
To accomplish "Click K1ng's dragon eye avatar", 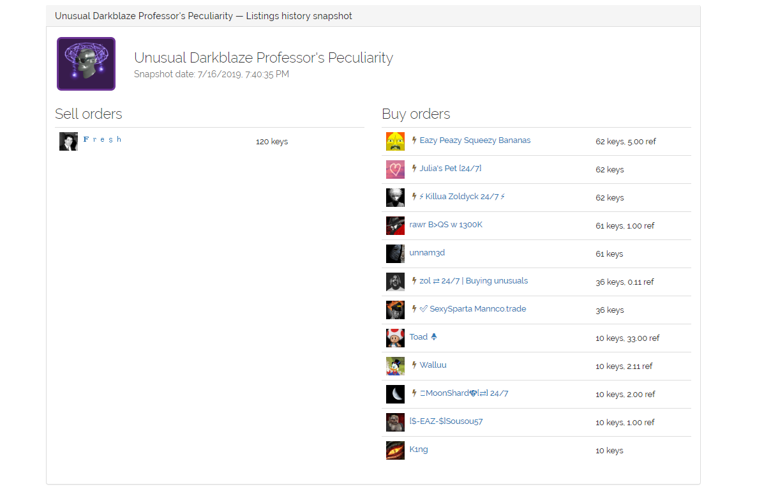I will click(x=395, y=451).
